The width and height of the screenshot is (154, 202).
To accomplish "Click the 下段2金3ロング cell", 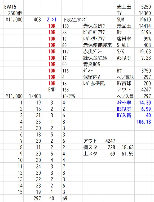I will point(74,20).
